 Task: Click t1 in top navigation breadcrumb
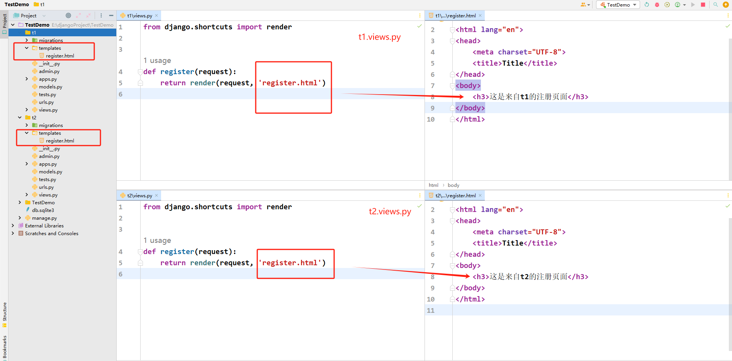[x=39, y=5]
